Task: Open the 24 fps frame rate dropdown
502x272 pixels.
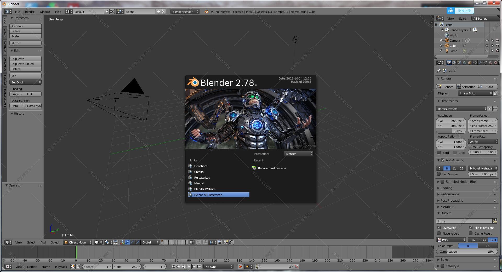Action: point(483,142)
